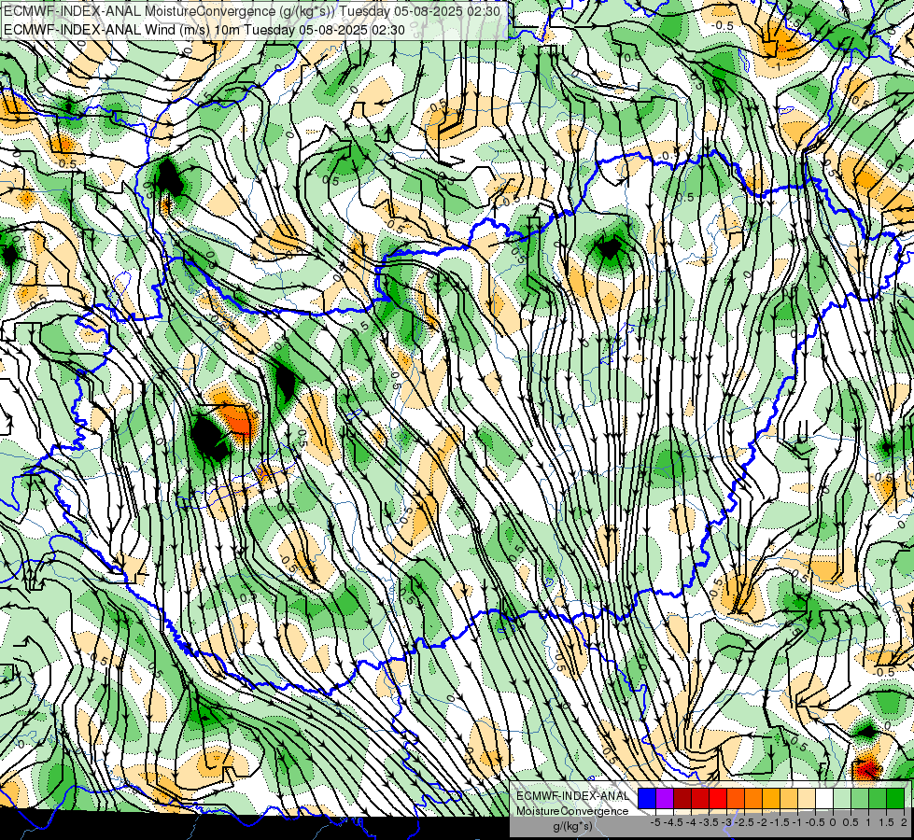The height and width of the screenshot is (840, 914).
Task: Click the blue swatch in the legend
Action: [x=647, y=798]
